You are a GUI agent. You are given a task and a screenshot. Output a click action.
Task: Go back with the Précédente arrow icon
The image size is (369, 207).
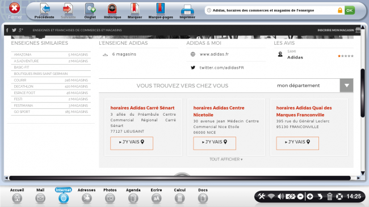click(44, 9)
